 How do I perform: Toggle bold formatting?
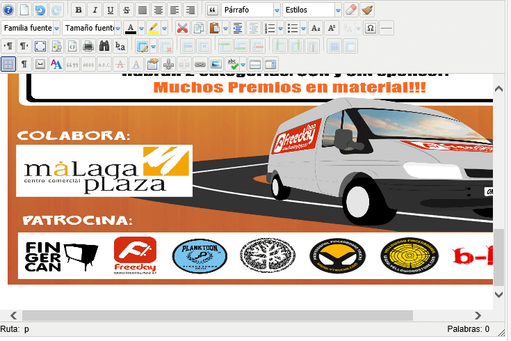[79, 10]
